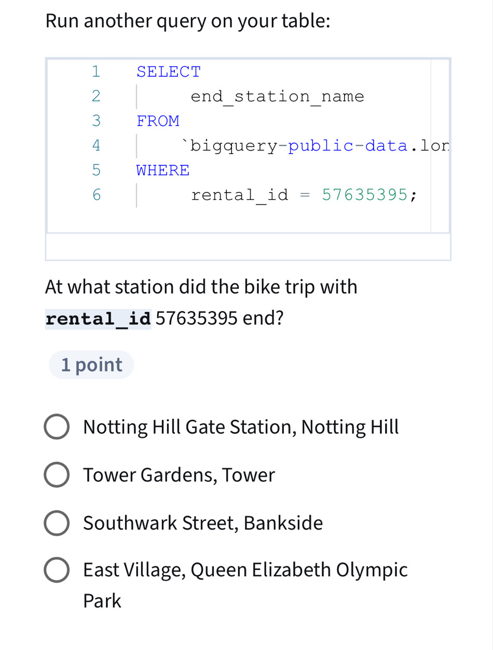Choose Southwark Street, Bankside radio button
This screenshot has height=650, width=493.
click(x=57, y=523)
